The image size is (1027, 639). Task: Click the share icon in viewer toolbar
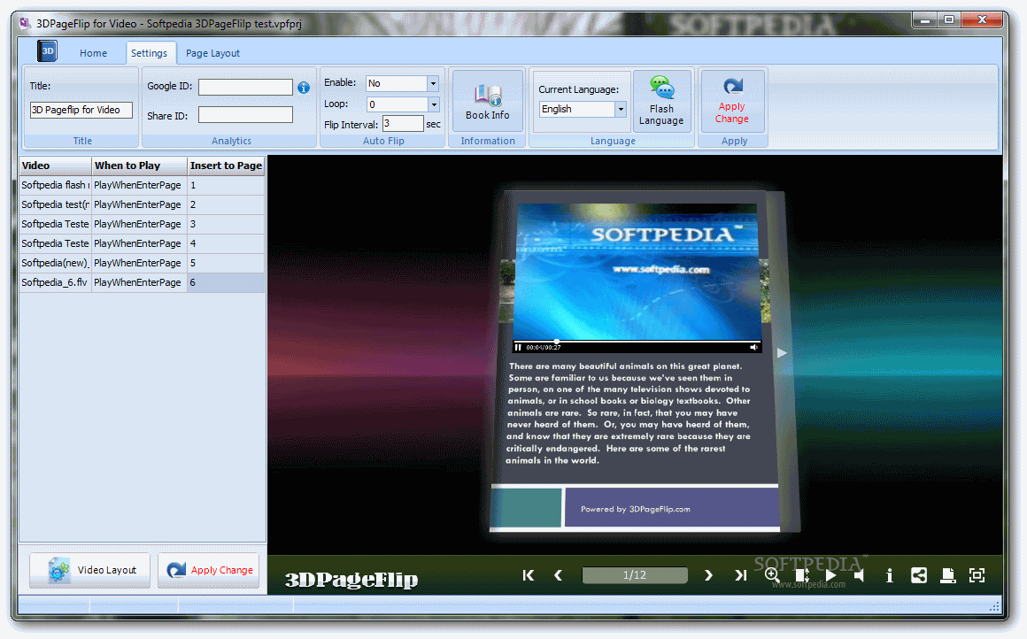click(918, 575)
